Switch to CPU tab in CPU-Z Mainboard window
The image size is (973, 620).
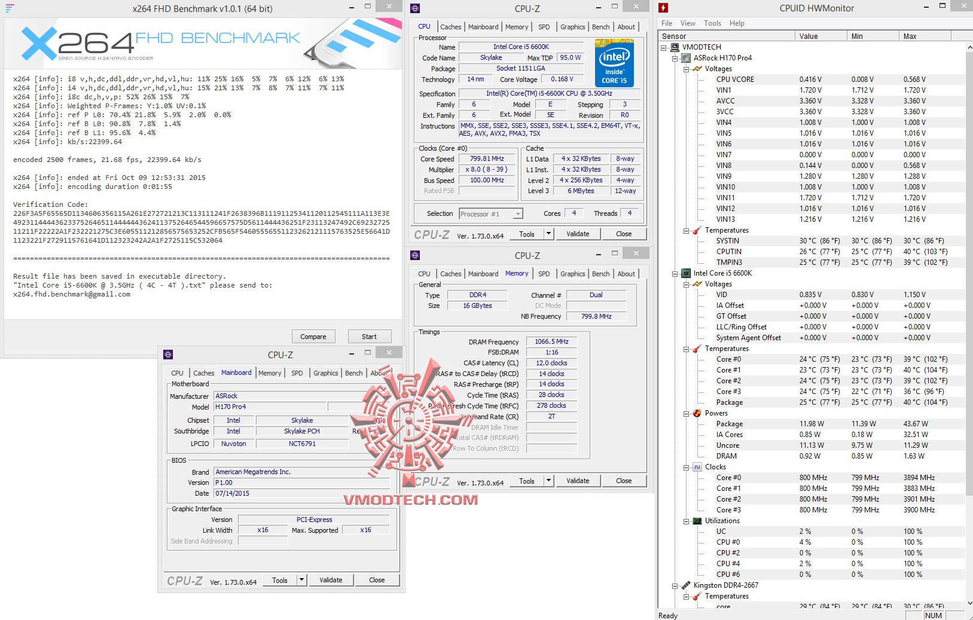(178, 373)
